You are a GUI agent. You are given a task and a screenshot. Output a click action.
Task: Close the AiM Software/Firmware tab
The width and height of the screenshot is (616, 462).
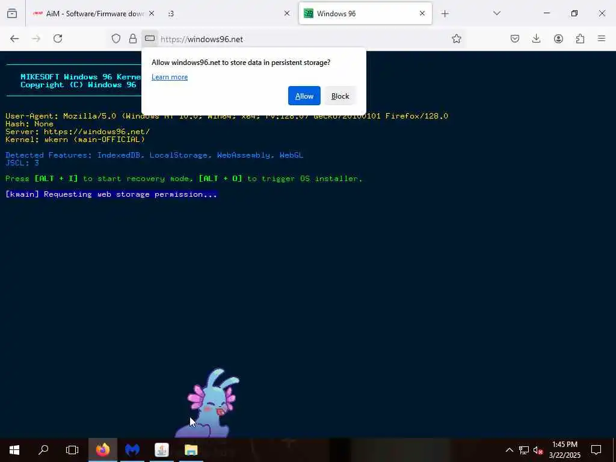point(152,13)
